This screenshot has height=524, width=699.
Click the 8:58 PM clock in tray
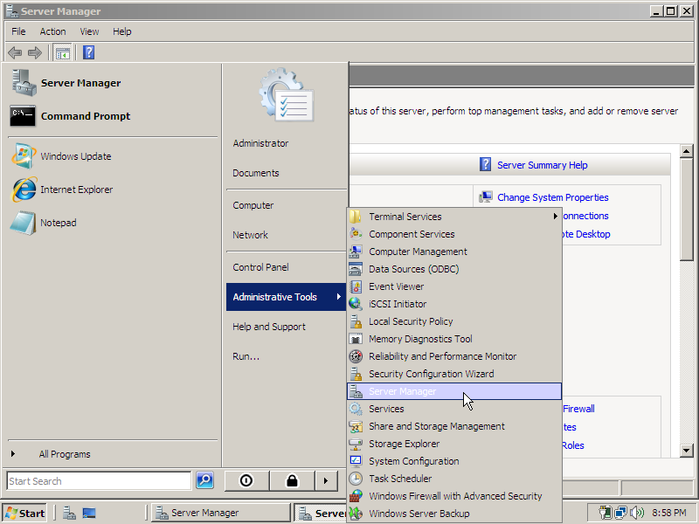[x=669, y=513]
